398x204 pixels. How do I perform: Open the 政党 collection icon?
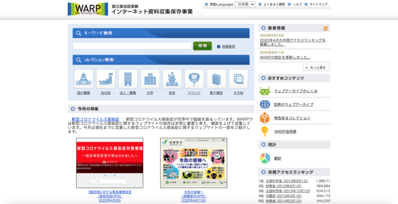pos(172,79)
